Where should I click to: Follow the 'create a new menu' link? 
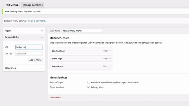[37, 21]
